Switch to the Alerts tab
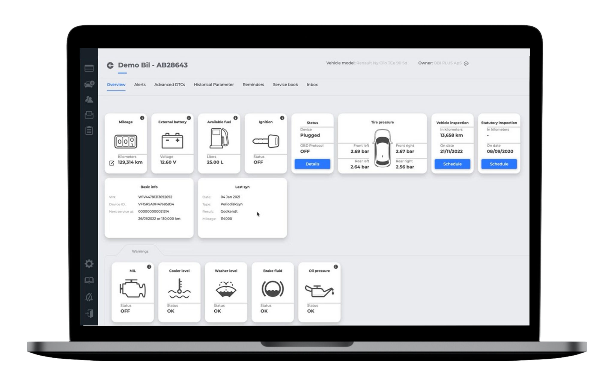This screenshot has height=385, width=614. coord(140,85)
